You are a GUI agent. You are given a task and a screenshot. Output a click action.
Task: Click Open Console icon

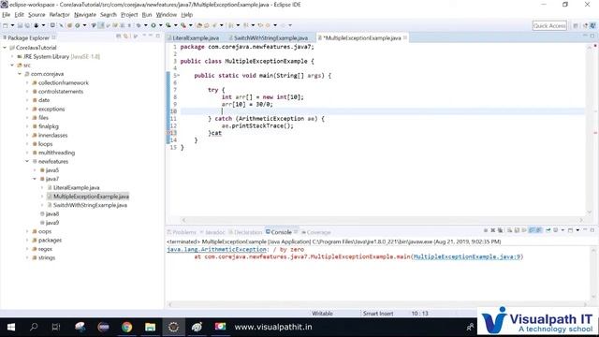(x=570, y=230)
